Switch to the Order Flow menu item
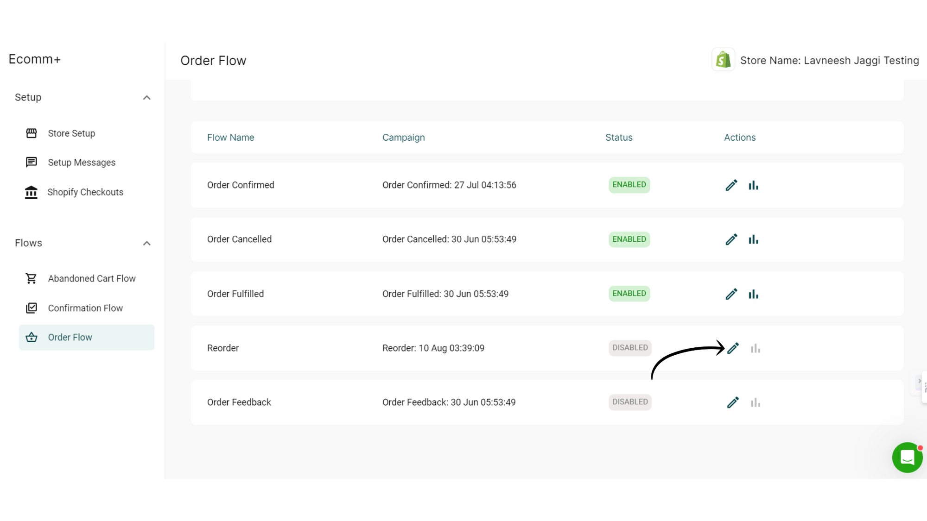Viewport: 927px width, 521px height. pyautogui.click(x=70, y=337)
